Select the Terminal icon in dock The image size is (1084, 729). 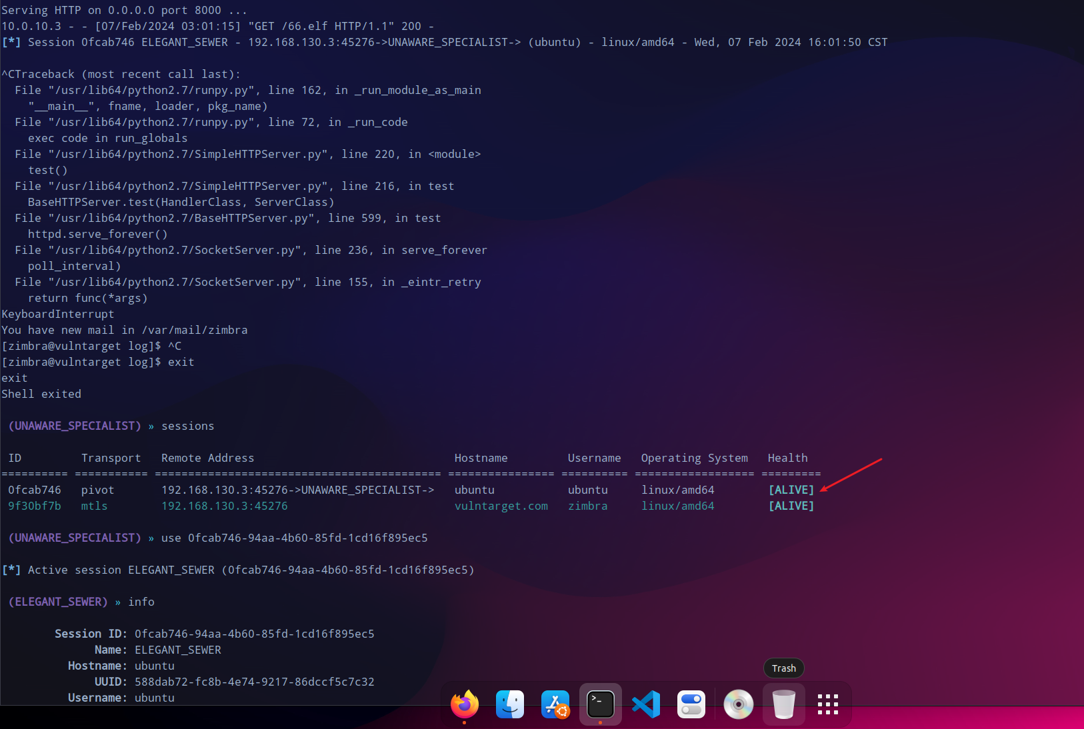tap(601, 704)
